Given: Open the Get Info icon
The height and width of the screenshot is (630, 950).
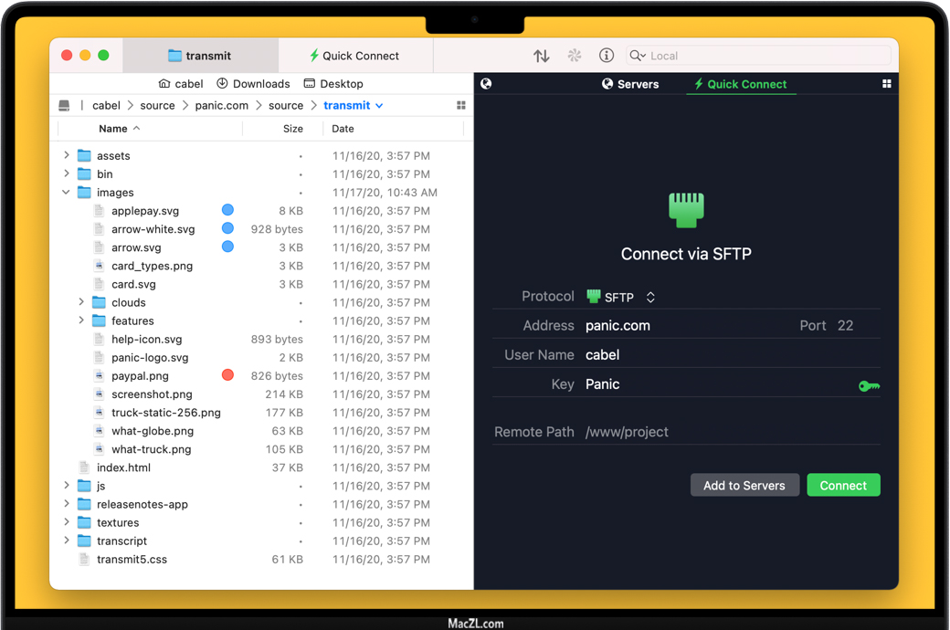Looking at the screenshot, I should click(607, 56).
